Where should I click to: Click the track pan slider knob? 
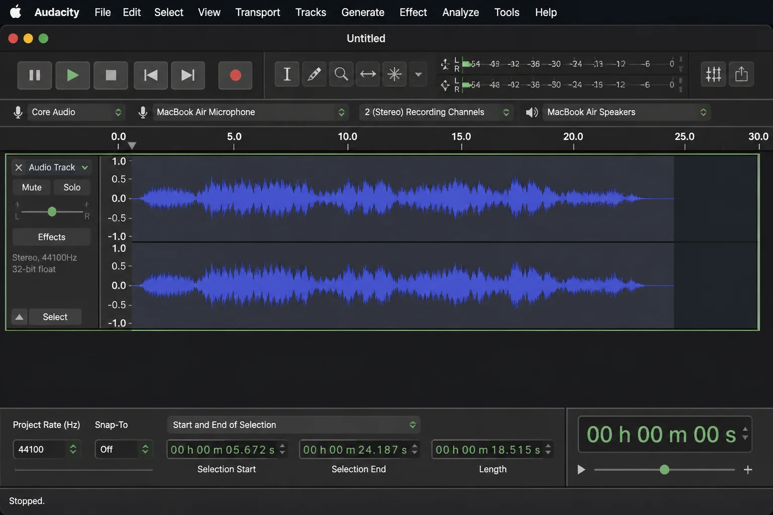tap(52, 212)
